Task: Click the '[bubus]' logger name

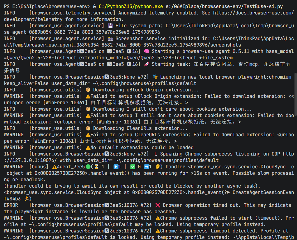Action: [39, 167]
